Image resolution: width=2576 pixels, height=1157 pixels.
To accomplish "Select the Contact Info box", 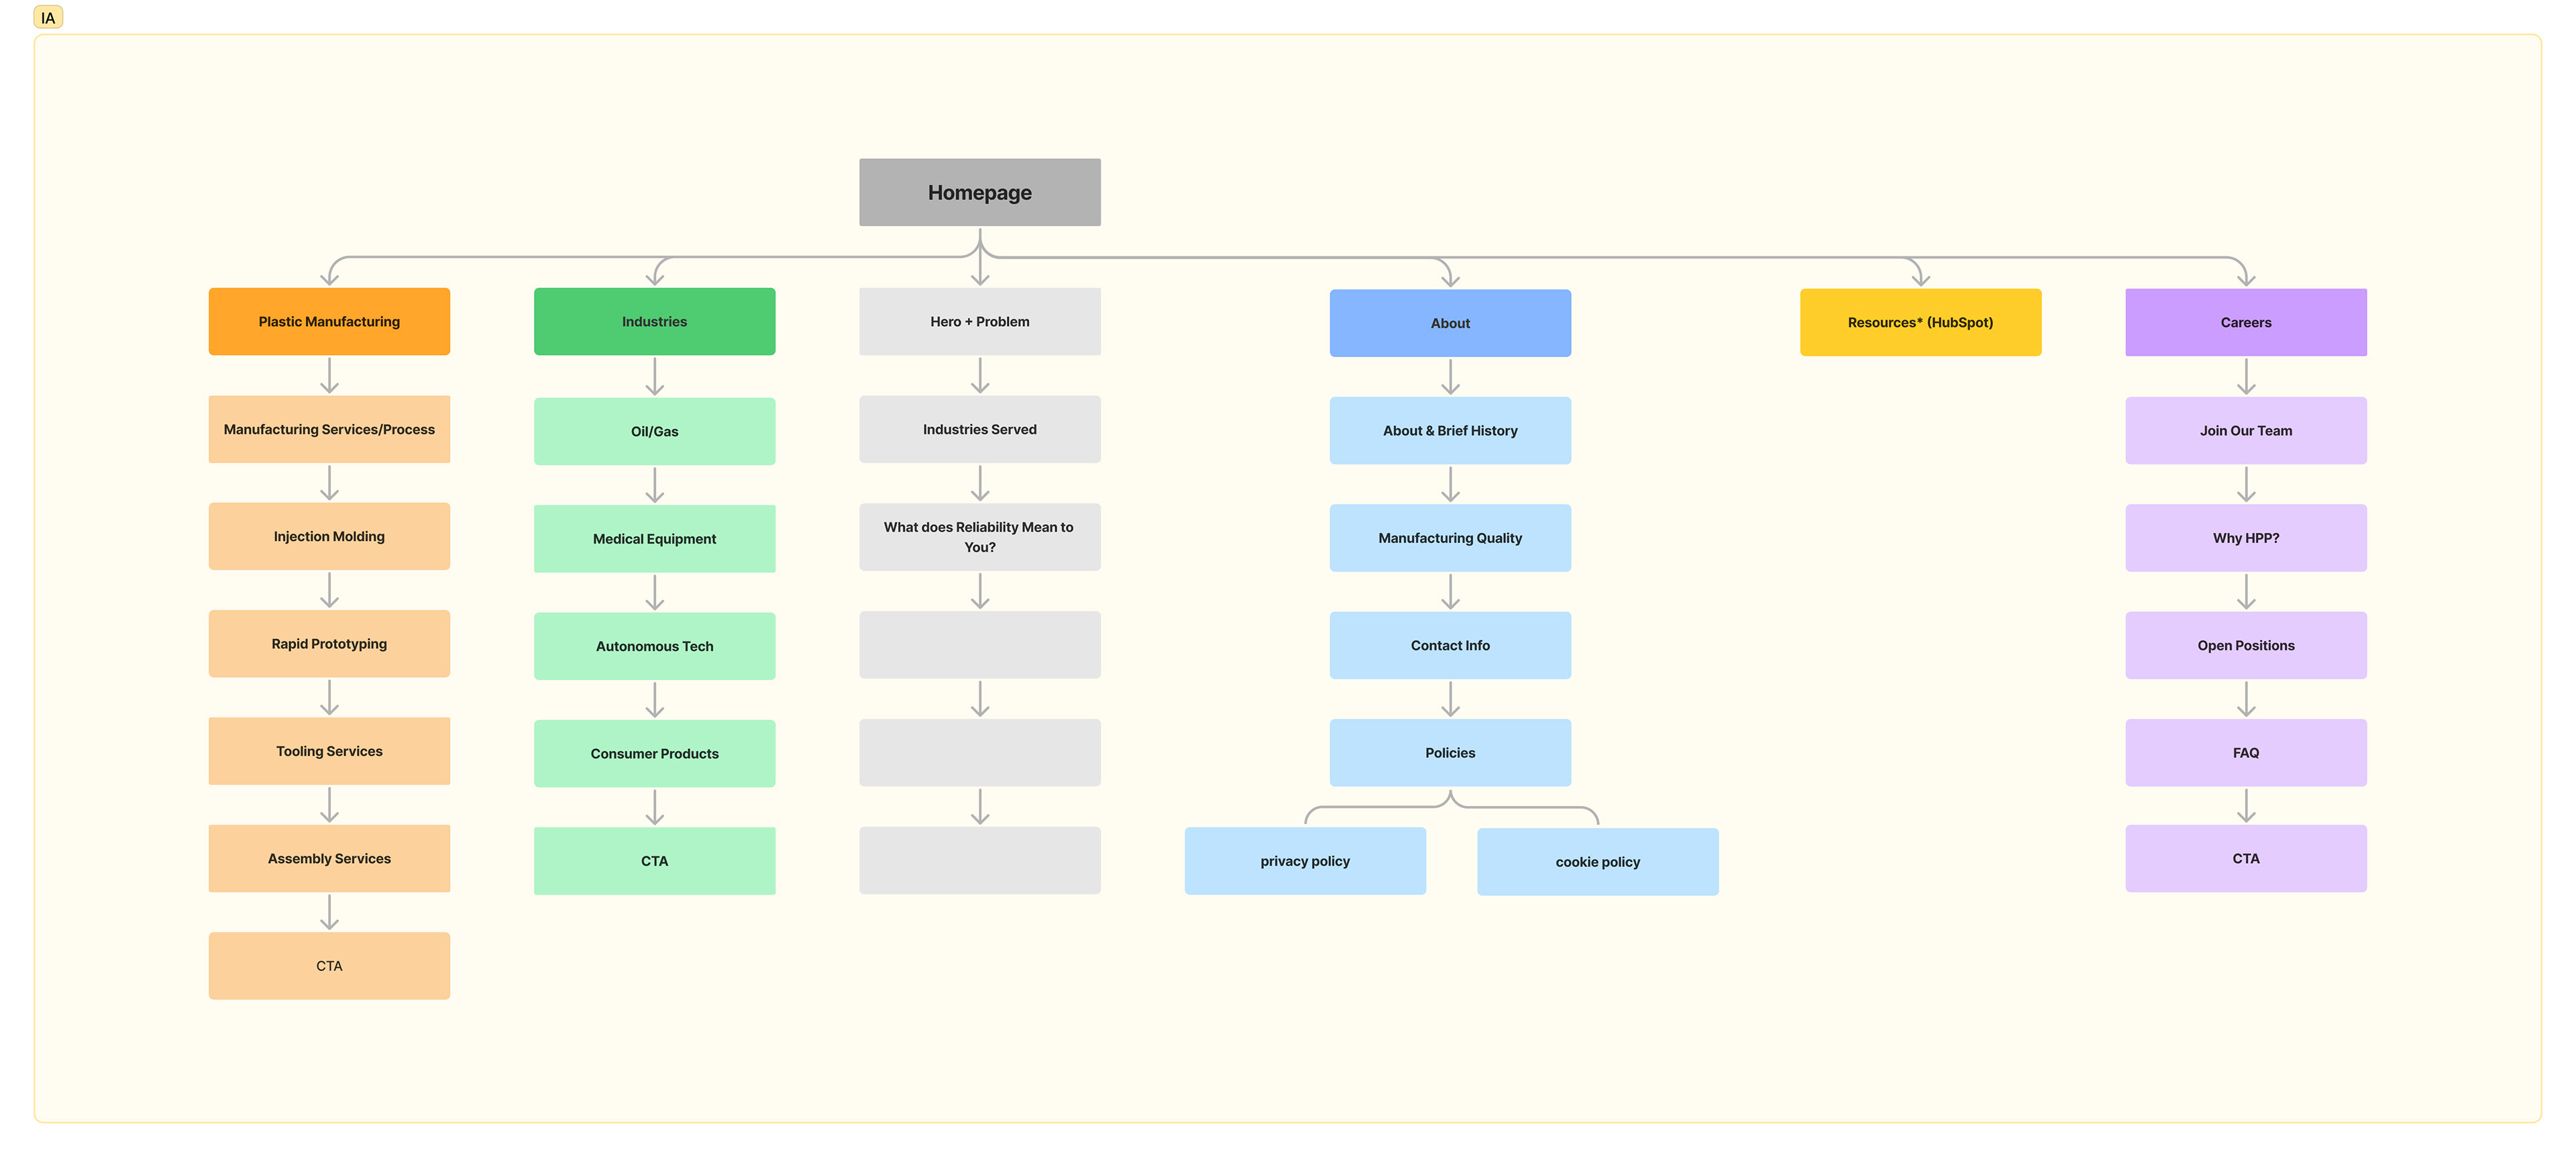I will pos(1449,645).
